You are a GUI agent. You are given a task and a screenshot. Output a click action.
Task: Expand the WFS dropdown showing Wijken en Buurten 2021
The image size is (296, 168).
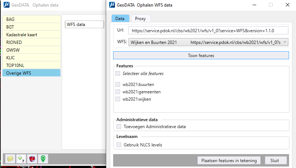click(x=208, y=42)
